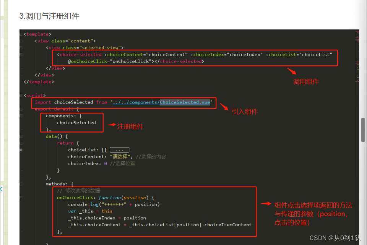Collapse the export default fold marker
Image resolution: width=367 pixels, height=245 pixels.
point(21,109)
